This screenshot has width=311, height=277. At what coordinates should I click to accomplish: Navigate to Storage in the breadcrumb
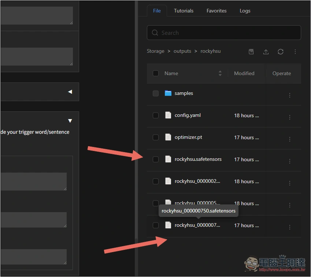(x=155, y=51)
